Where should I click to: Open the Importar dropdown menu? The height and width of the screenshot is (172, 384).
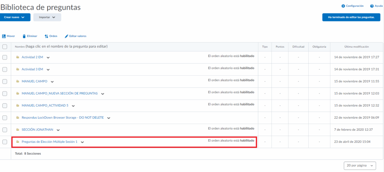point(47,17)
